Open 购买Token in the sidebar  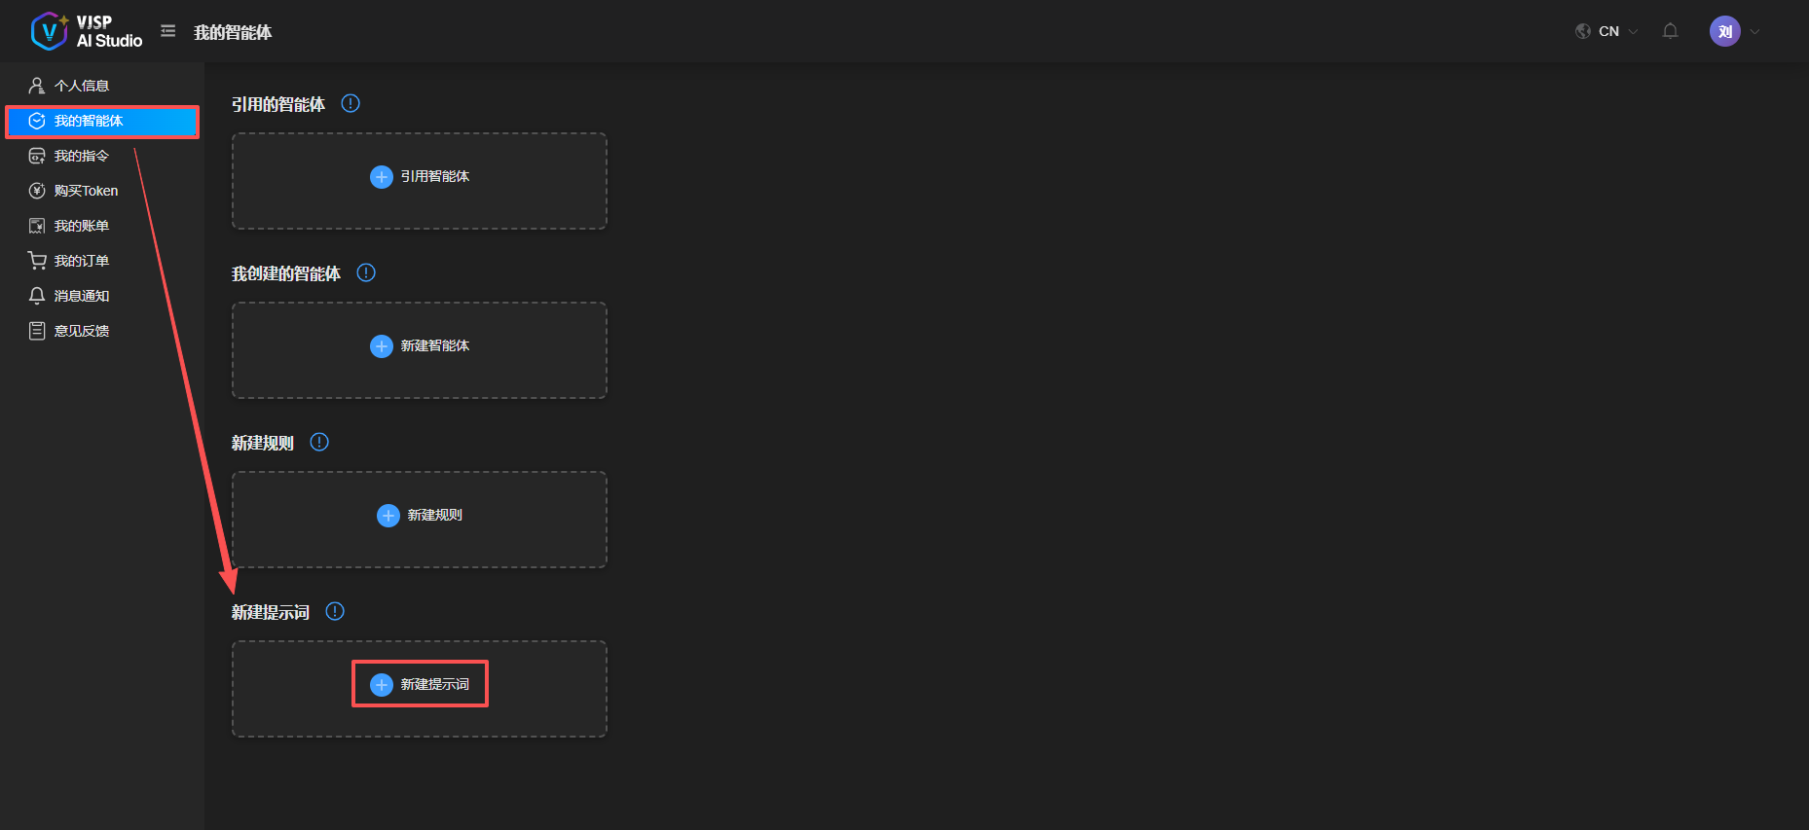pyautogui.click(x=86, y=191)
